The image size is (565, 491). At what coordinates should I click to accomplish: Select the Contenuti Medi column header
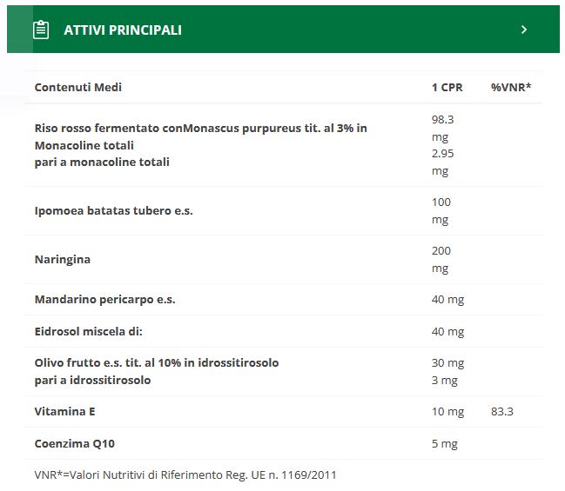click(x=78, y=88)
